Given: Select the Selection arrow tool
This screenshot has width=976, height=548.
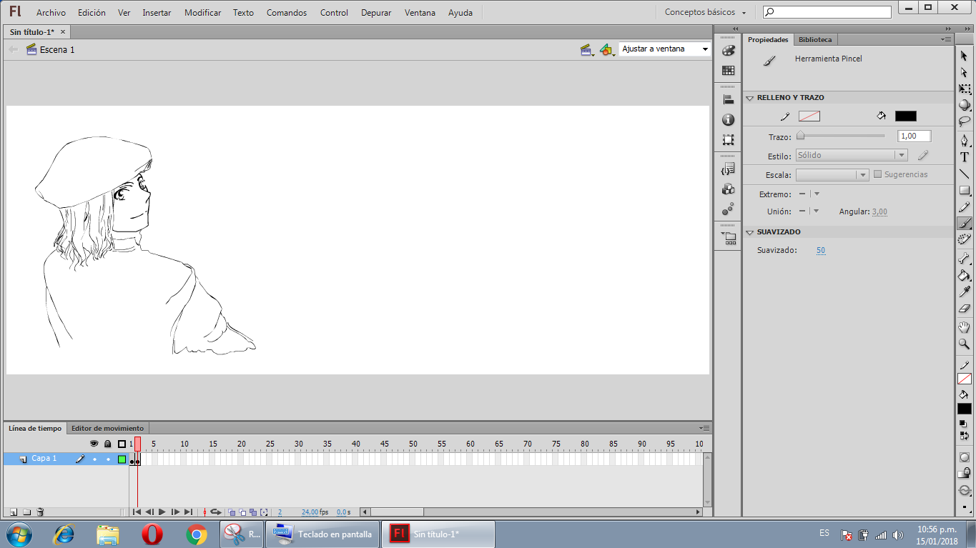Looking at the screenshot, I should click(965, 55).
